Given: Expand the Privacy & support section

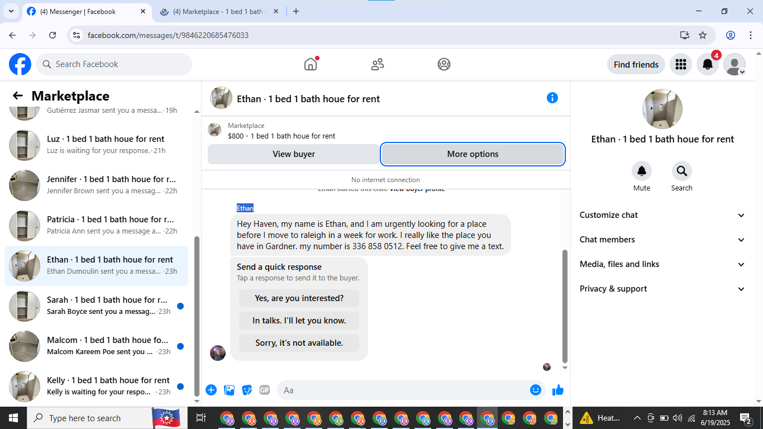Looking at the screenshot, I should tap(662, 289).
